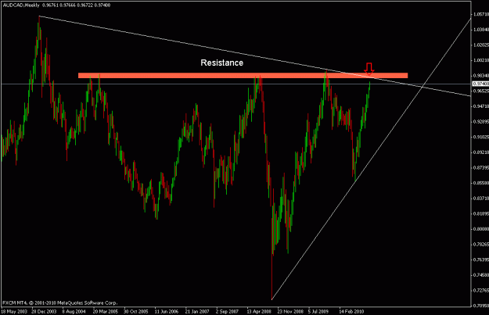Click the 0.7639 price axis label
The width and height of the screenshot is (489, 315).
481,260
